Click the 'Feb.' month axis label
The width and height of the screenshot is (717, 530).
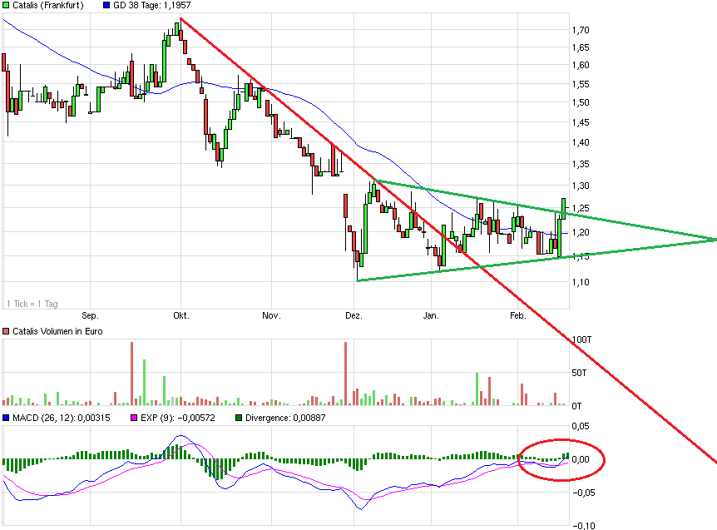[518, 315]
